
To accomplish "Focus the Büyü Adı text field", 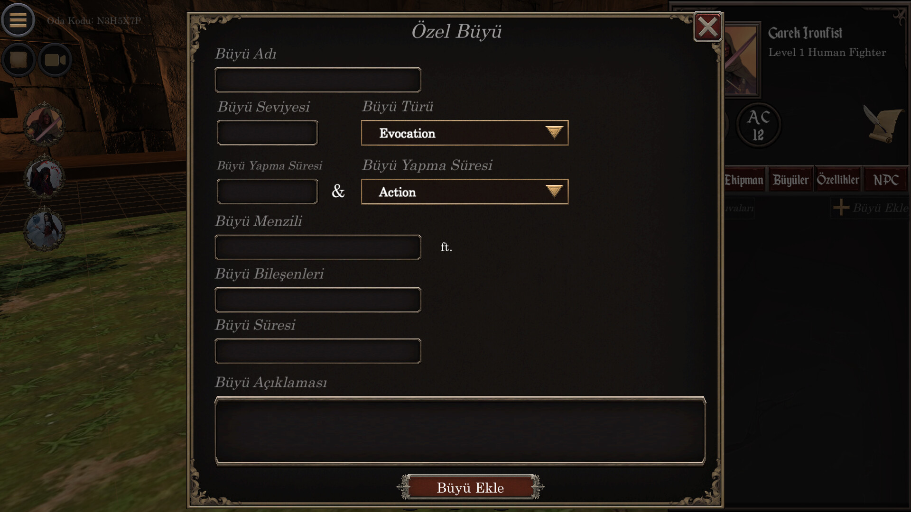I will tap(318, 80).
